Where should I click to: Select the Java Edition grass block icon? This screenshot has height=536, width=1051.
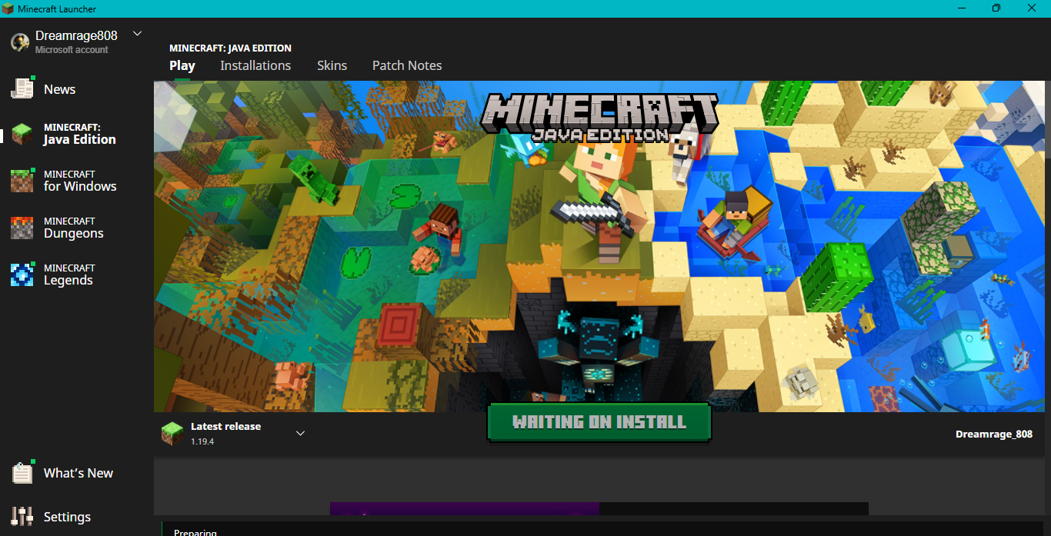coord(22,134)
